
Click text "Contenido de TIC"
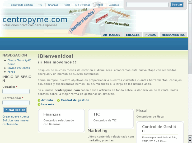[105, 120]
